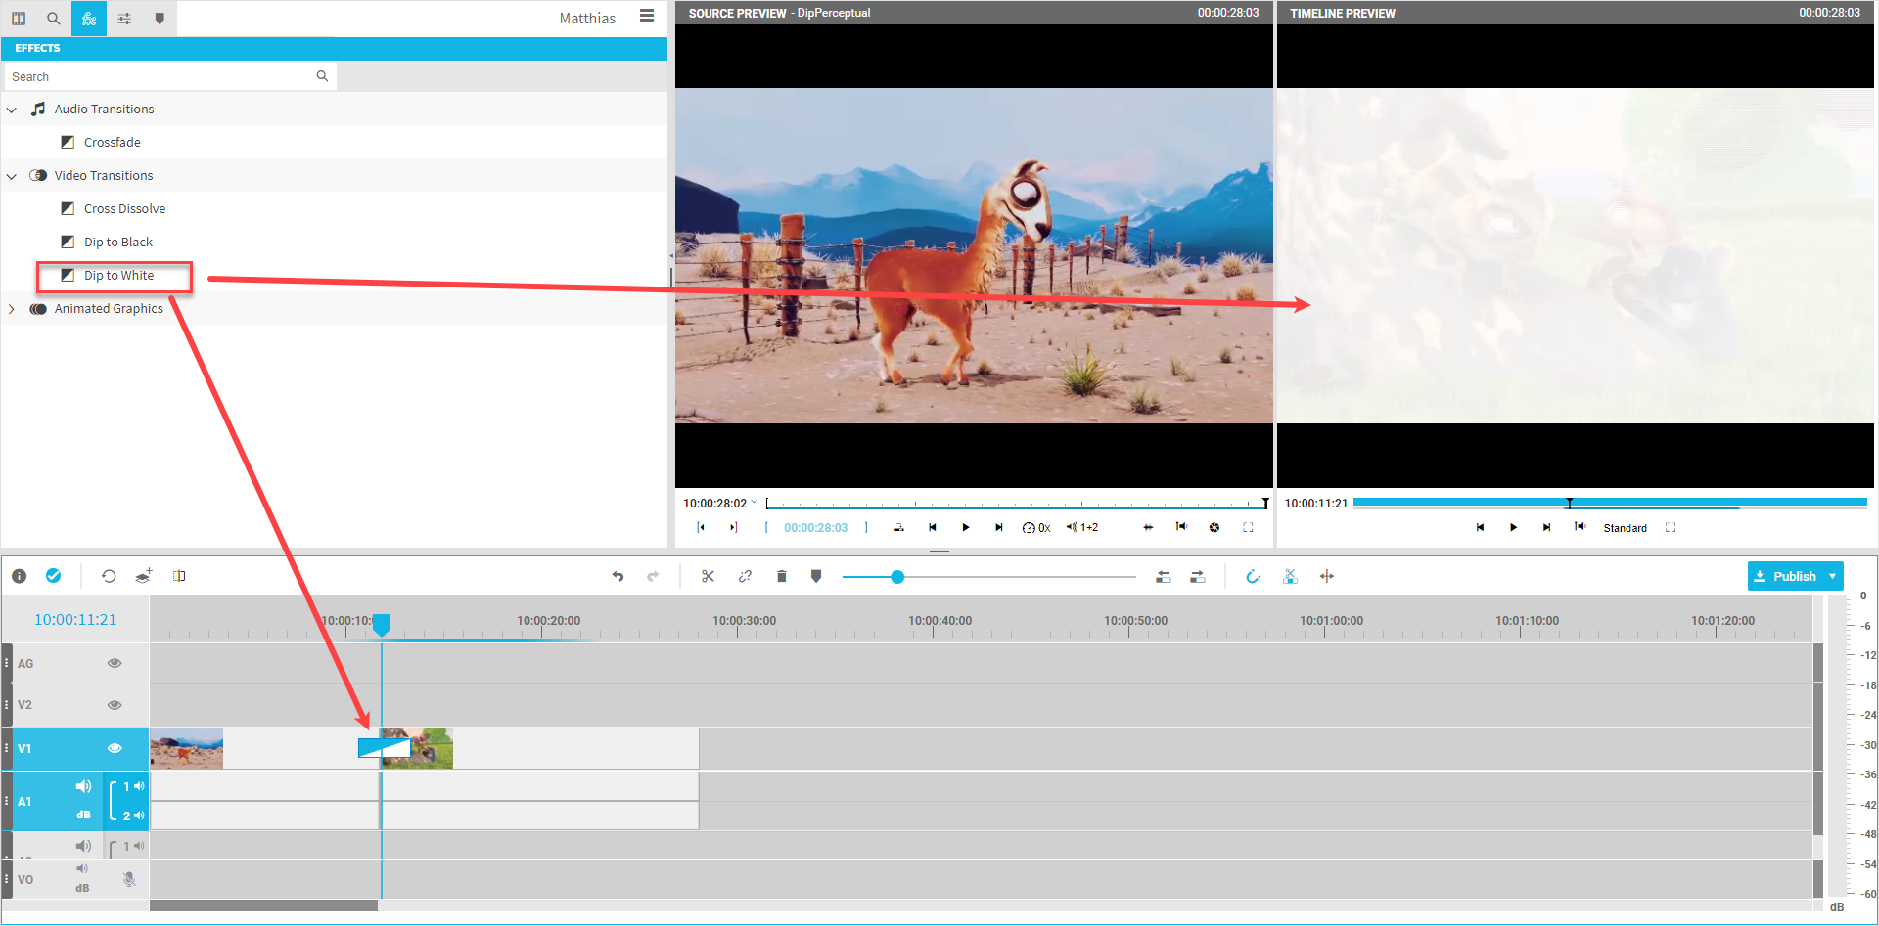Click the undo arrow in timeline toolbar
1879x926 pixels.
[x=618, y=576]
